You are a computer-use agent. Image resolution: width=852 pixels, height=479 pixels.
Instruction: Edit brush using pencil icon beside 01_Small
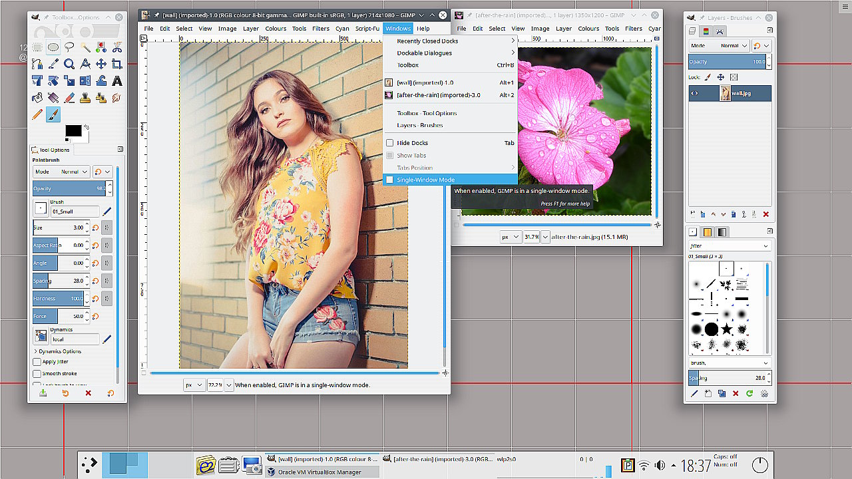(107, 211)
